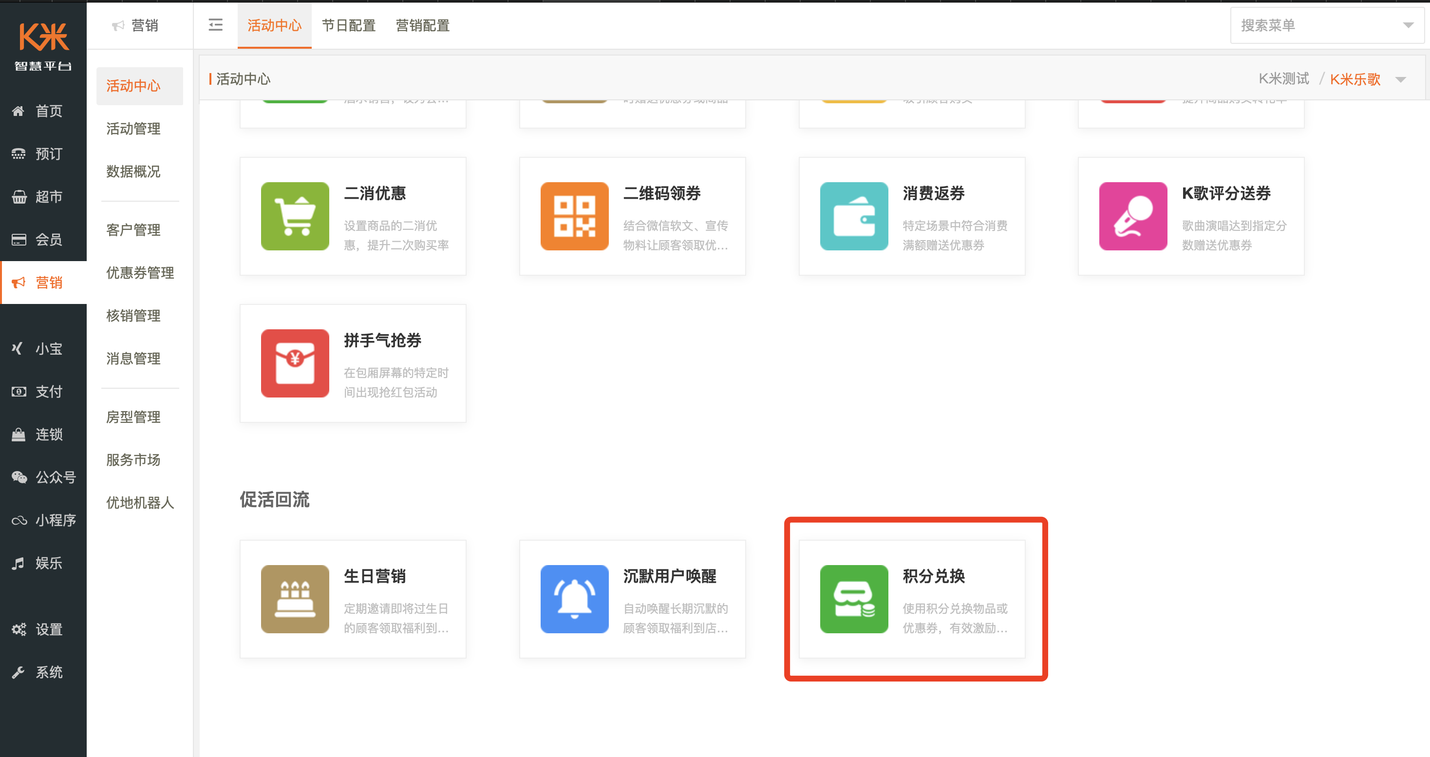1430x757 pixels.
Task: Open 优地机器人 in the submenu
Action: (x=140, y=503)
